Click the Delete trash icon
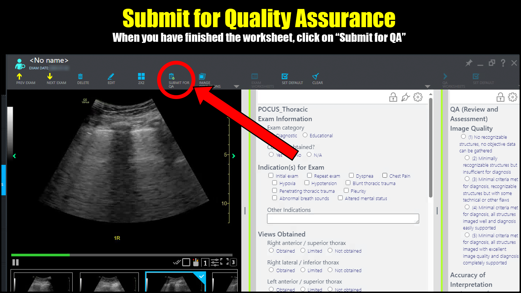 point(80,77)
